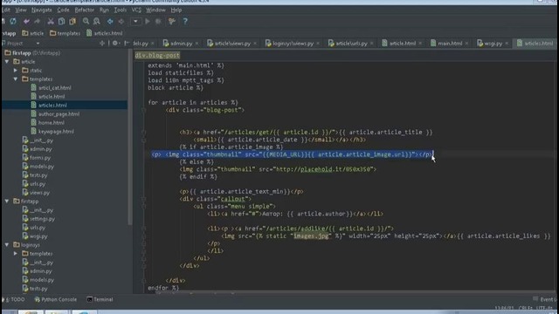Close the wsgi.py tab
Viewport: 559px width, 314px height.
click(507, 44)
